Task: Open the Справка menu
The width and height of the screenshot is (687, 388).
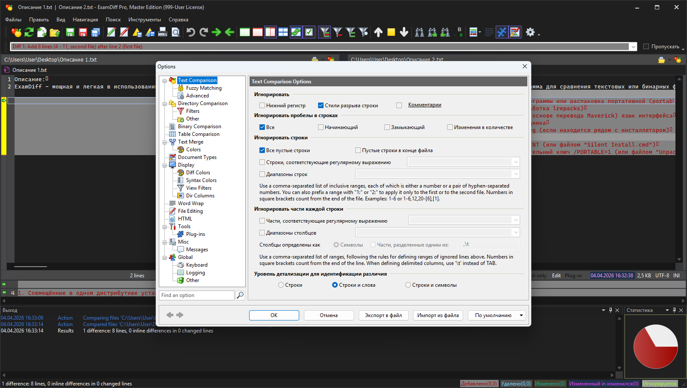Action: click(x=178, y=20)
